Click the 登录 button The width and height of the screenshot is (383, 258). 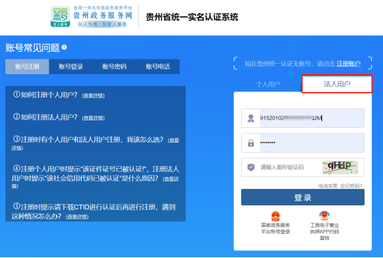coord(303,197)
